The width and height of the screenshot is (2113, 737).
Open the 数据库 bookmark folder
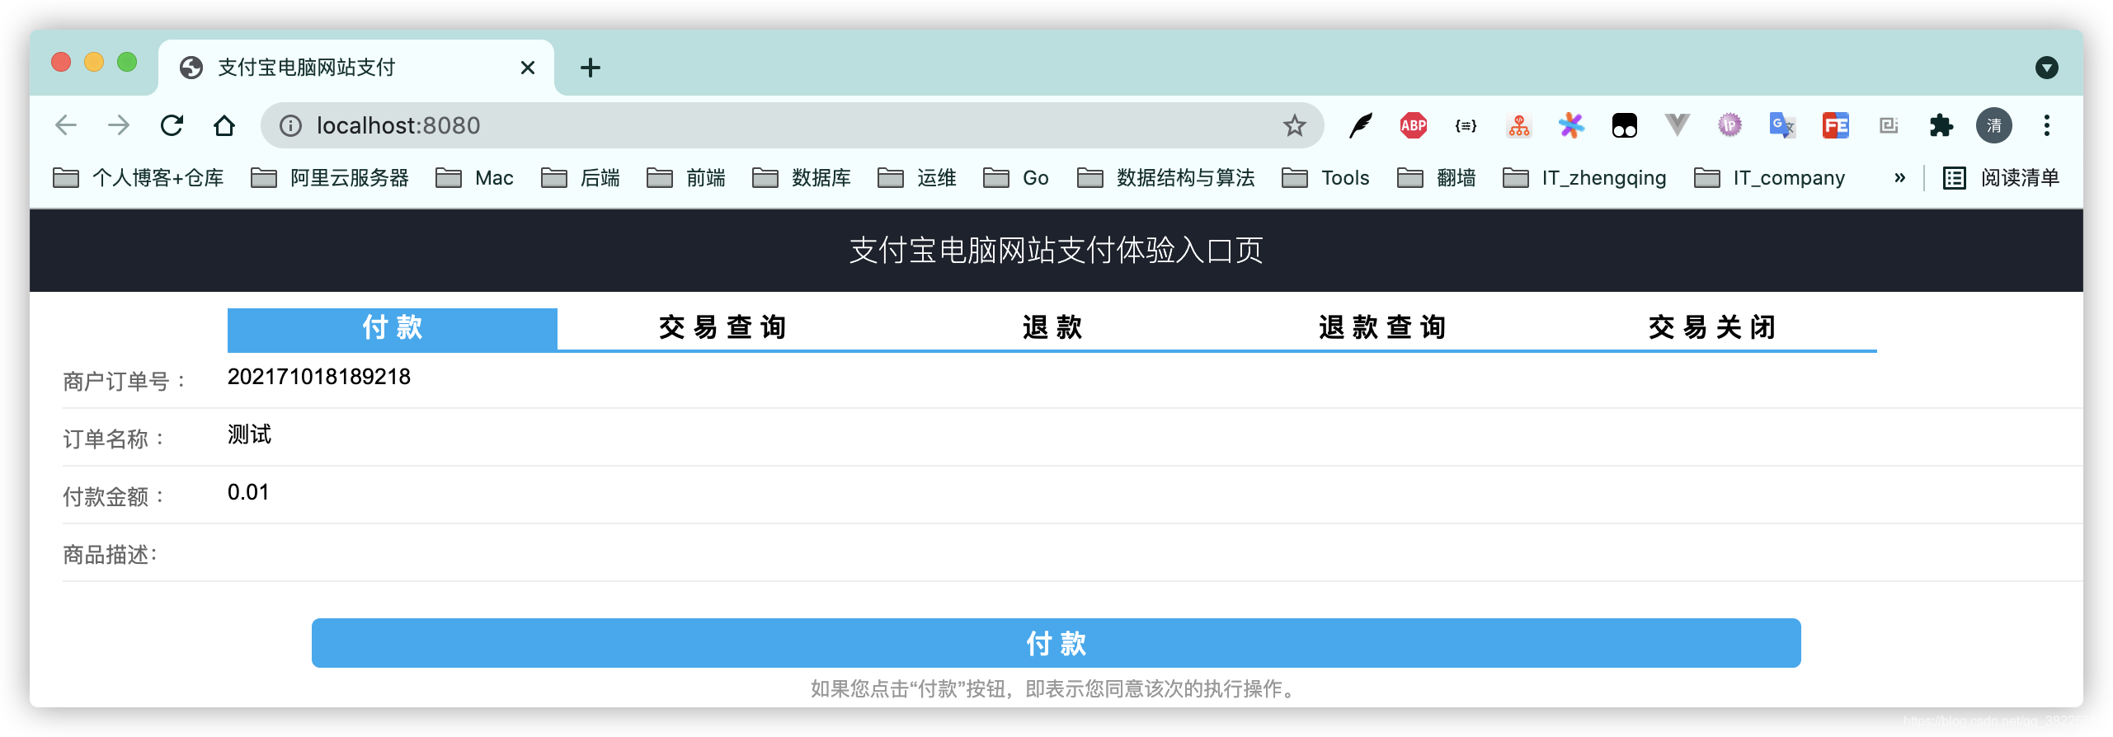802,177
